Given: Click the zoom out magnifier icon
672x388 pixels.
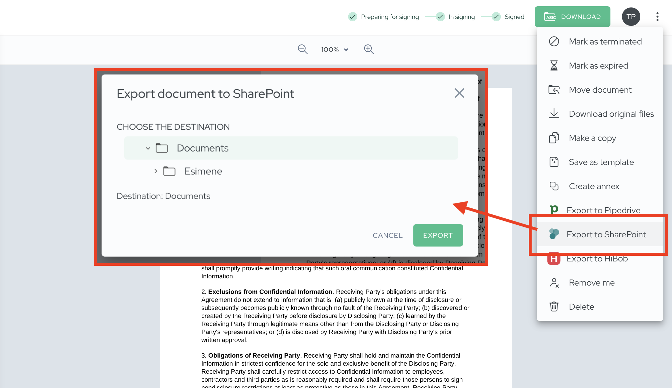Looking at the screenshot, I should click(x=303, y=49).
